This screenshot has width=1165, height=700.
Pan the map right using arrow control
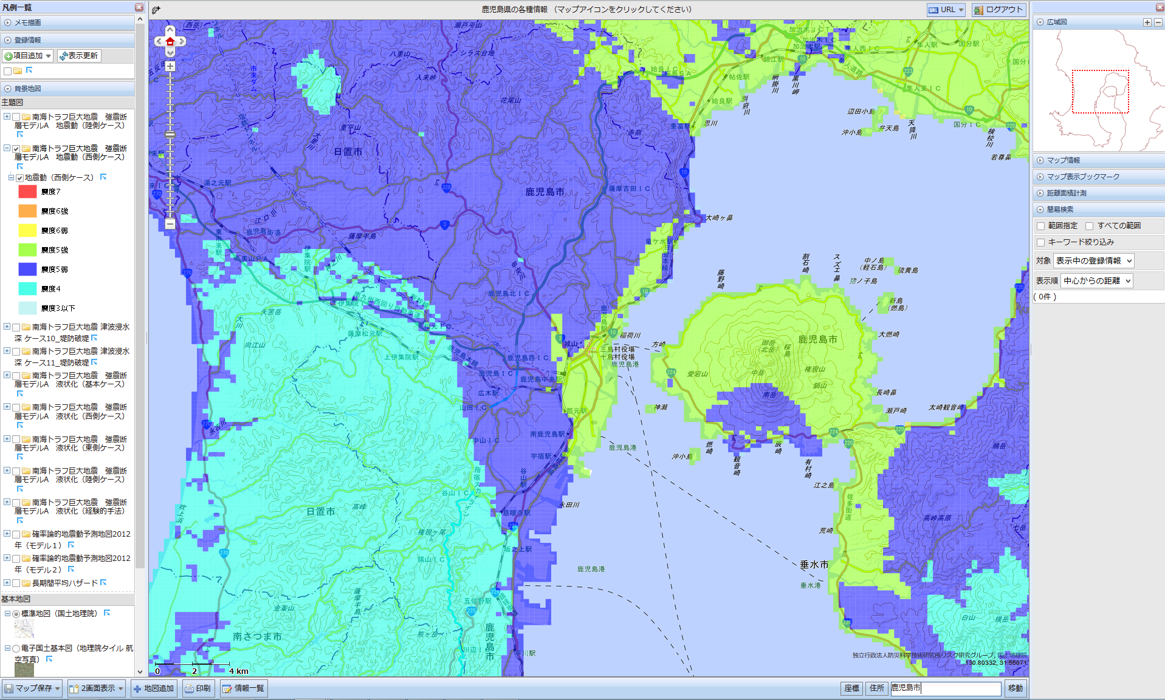(x=182, y=41)
